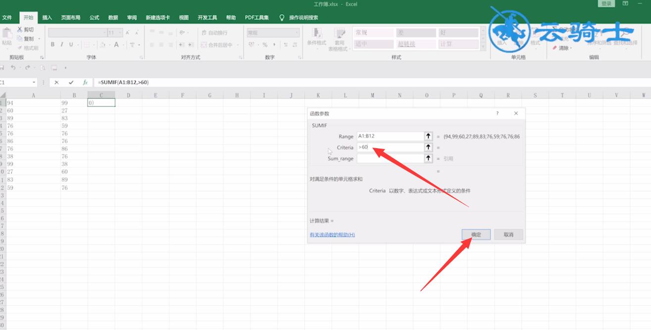
Task: Go to the 视图 tab
Action: [184, 17]
